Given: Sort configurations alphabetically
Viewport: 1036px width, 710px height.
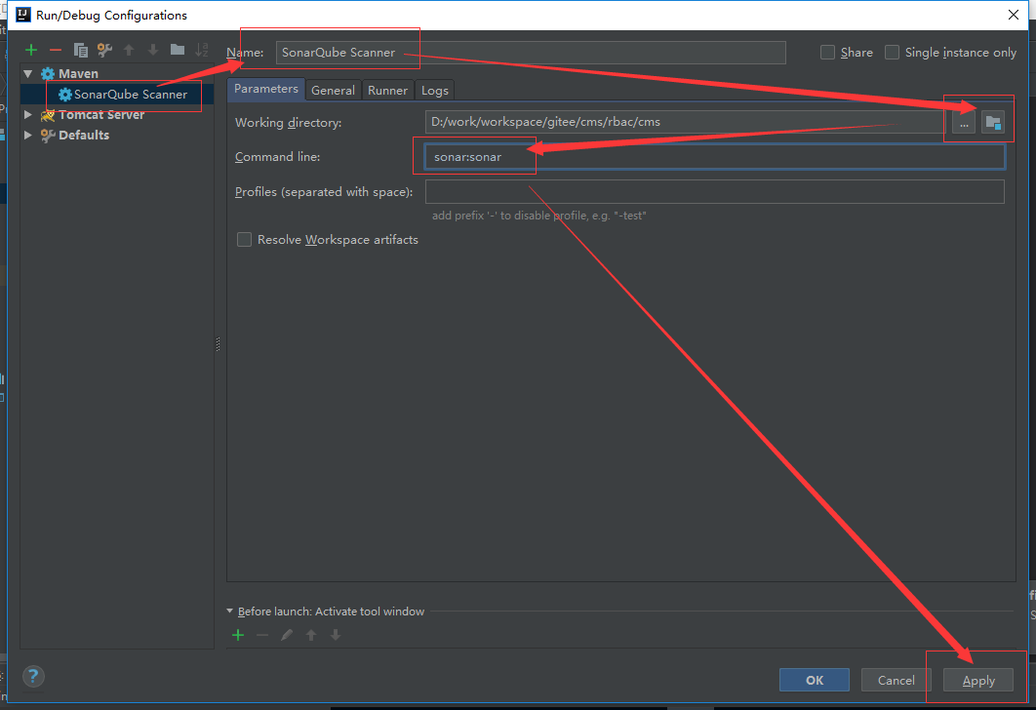Looking at the screenshot, I should pos(202,50).
